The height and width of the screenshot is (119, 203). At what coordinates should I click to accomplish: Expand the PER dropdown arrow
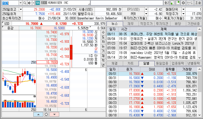pyautogui.click(x=146, y=14)
